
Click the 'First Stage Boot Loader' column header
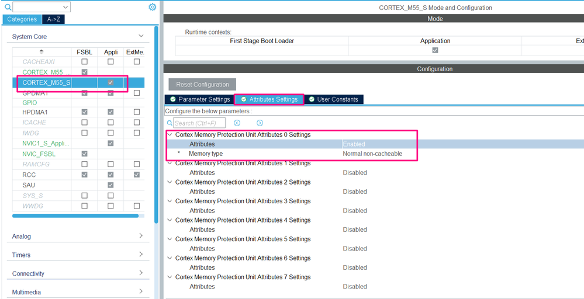262,41
